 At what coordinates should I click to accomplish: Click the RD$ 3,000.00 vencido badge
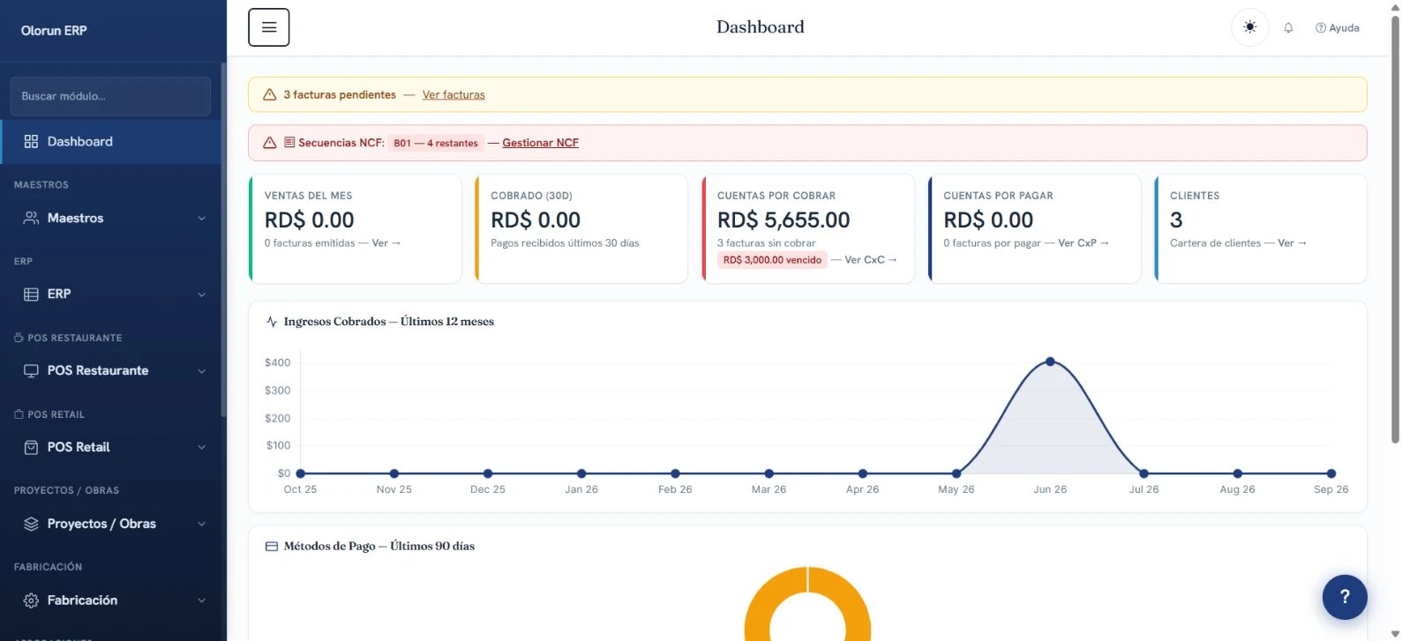coord(772,260)
